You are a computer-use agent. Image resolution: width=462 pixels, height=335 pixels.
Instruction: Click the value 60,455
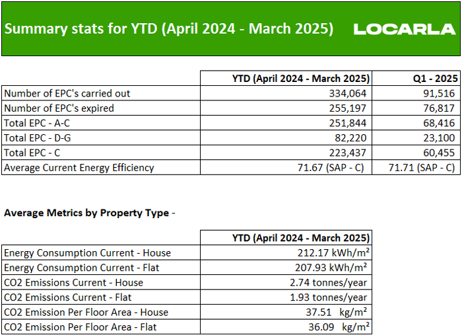(439, 153)
